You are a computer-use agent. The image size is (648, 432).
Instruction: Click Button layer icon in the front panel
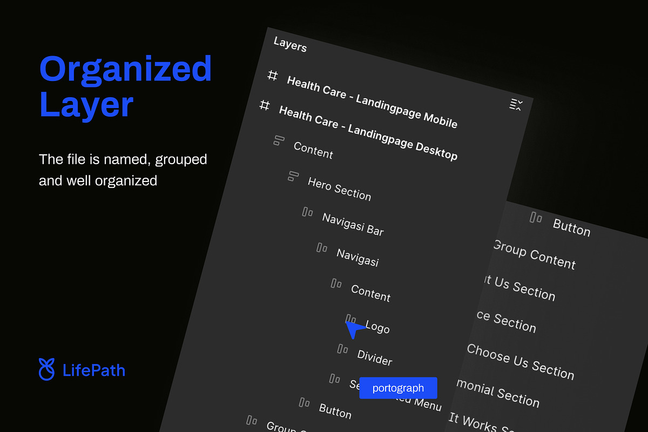[305, 402]
